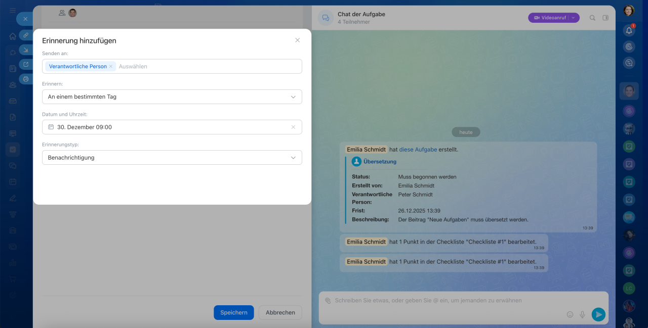Click the Speichern button
648x328 pixels.
(233, 312)
